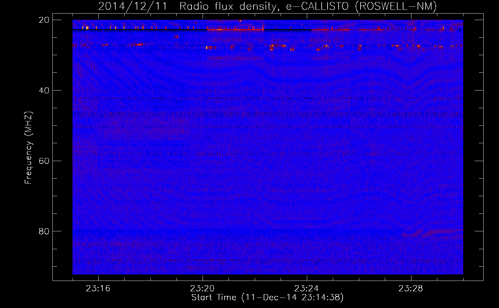499x308 pixels.
Task: Click the plot title '2014/12/11 Radio flux density'
Action: coord(267,6)
